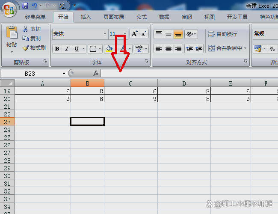The height and width of the screenshot is (214, 278).
Task: Apply the percent style
Action: coord(272,49)
